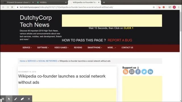
Task: Click the cast media icon in toolbar
Action: [x=170, y=7]
